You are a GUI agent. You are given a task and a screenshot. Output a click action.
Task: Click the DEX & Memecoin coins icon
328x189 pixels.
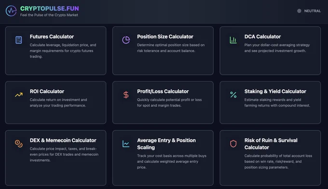pyautogui.click(x=19, y=144)
